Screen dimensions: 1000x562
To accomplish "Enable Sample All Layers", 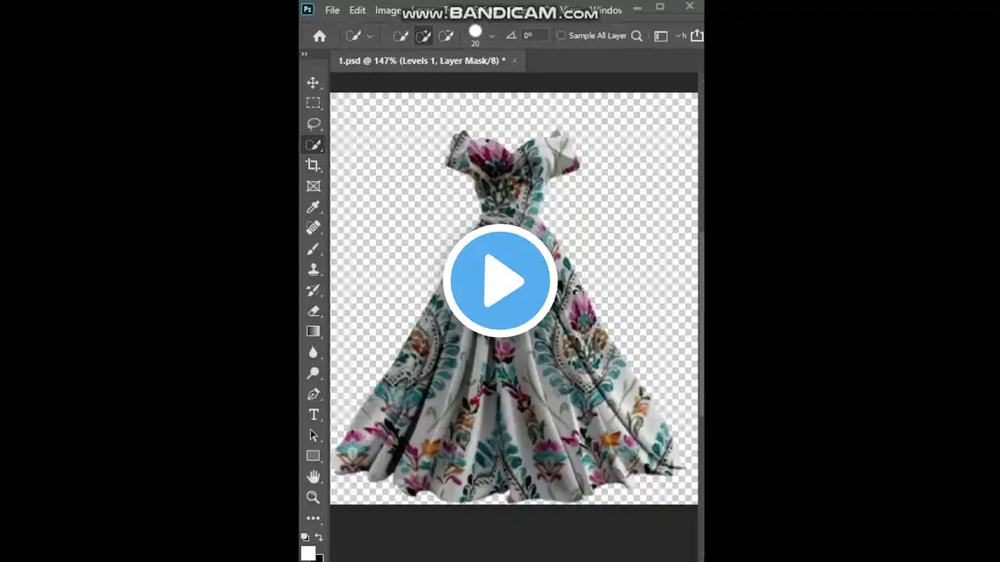I will click(x=561, y=35).
